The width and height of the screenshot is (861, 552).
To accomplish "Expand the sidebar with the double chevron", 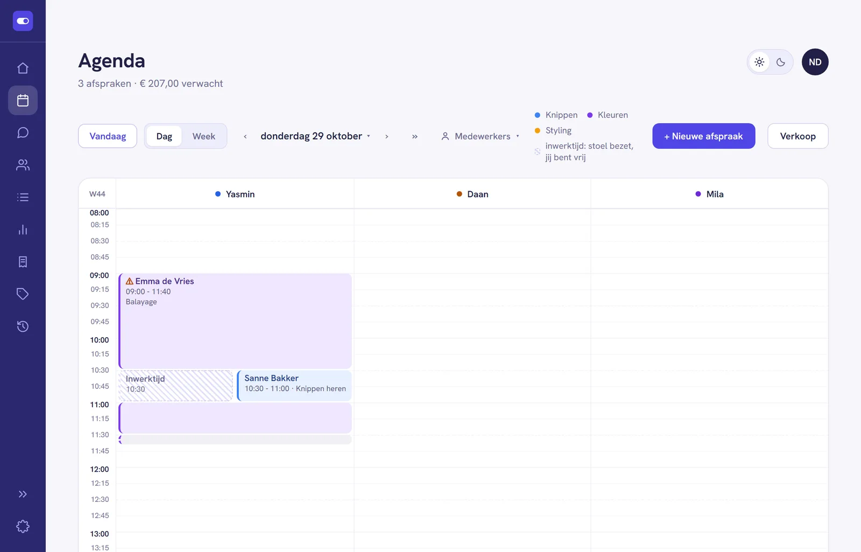I will tap(23, 494).
